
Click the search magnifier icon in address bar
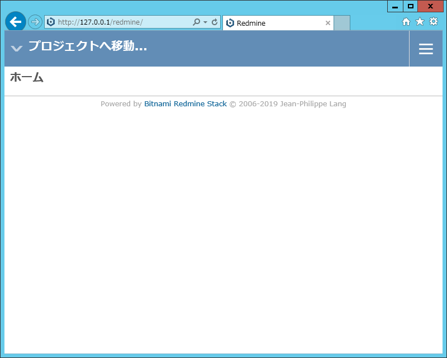pos(197,21)
